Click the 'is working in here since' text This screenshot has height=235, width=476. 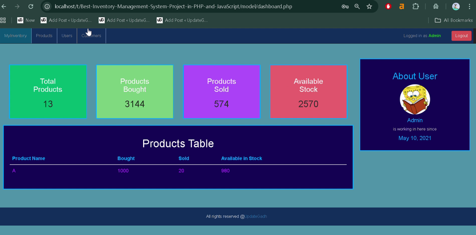pyautogui.click(x=415, y=129)
